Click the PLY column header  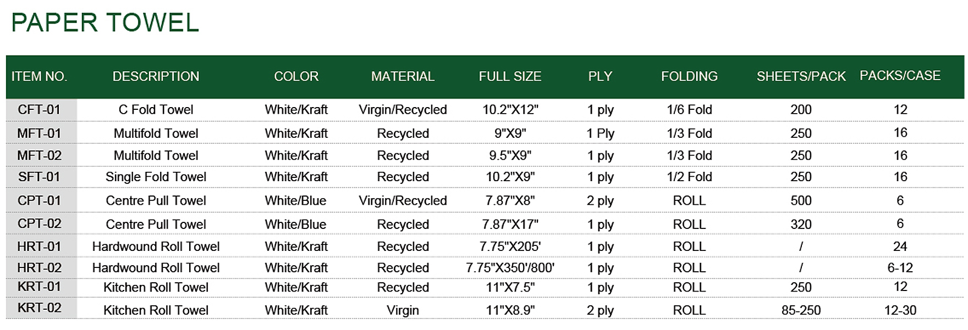tap(600, 76)
